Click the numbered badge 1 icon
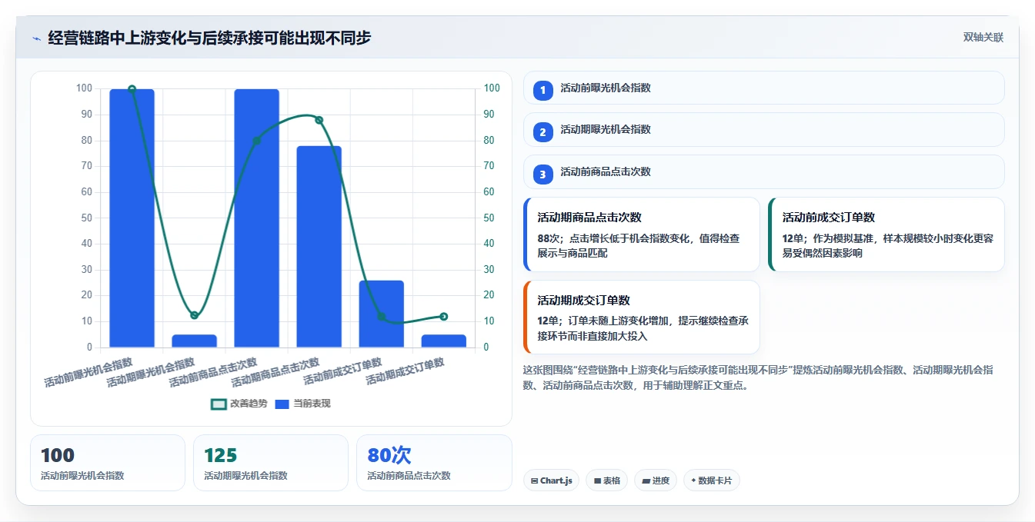Image resolution: width=1035 pixels, height=522 pixels. click(543, 91)
